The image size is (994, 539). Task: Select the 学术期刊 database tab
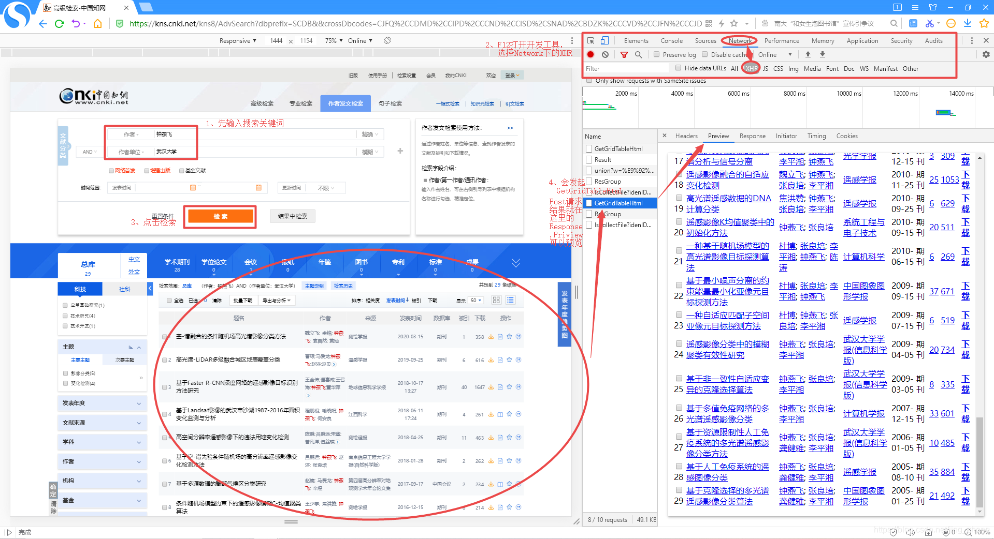(177, 265)
